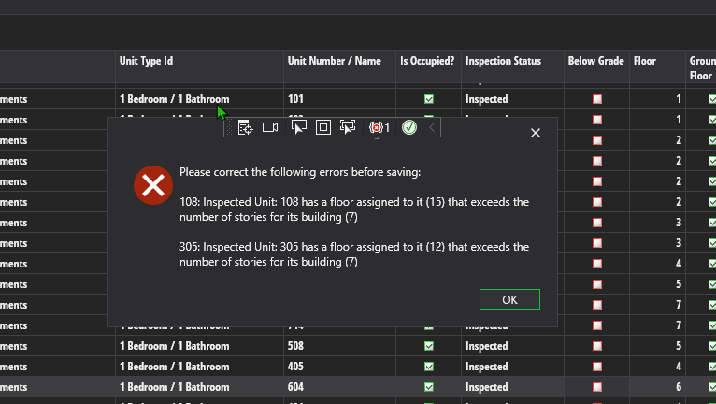
Task: Toggle Display Layout Adorners square icon
Action: coord(323,127)
